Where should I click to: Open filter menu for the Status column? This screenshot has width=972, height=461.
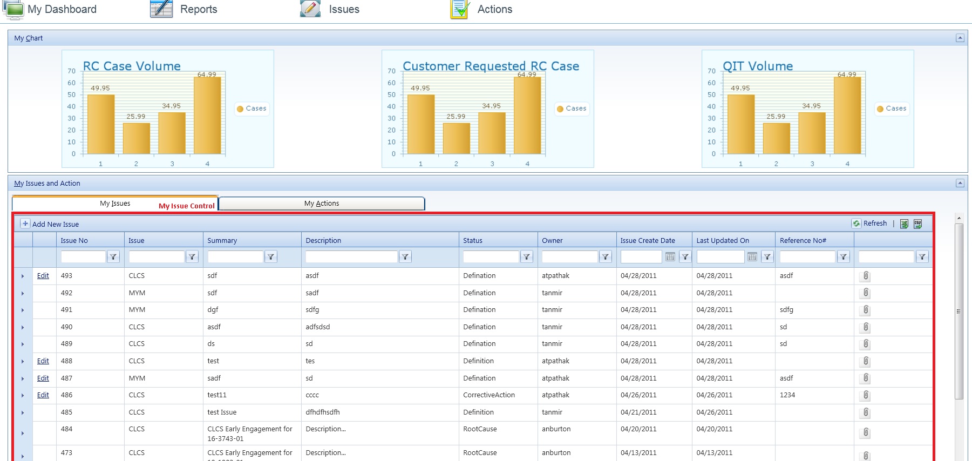click(527, 257)
